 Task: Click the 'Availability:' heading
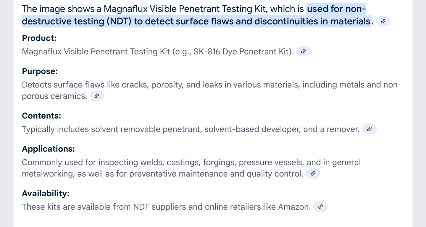coord(46,193)
